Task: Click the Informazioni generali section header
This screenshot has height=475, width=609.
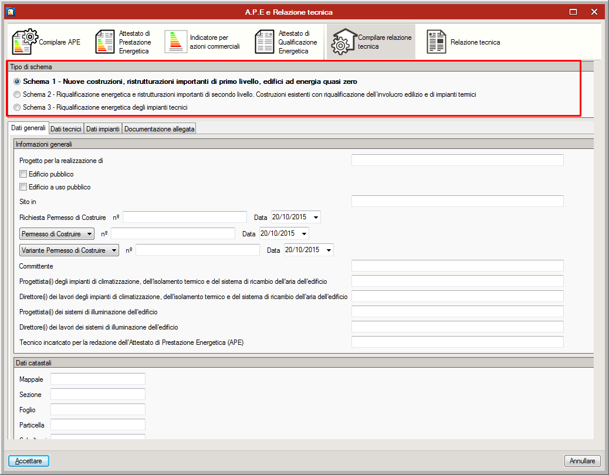Action: pos(304,144)
